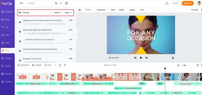The image size is (202, 95).
Task: Click the microphone record voiceover icon
Action: (173, 58)
